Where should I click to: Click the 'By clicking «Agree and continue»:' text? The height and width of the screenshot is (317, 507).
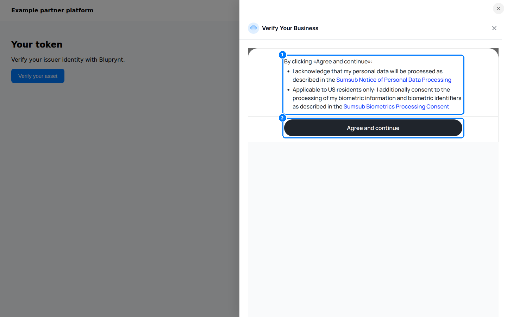point(328,62)
